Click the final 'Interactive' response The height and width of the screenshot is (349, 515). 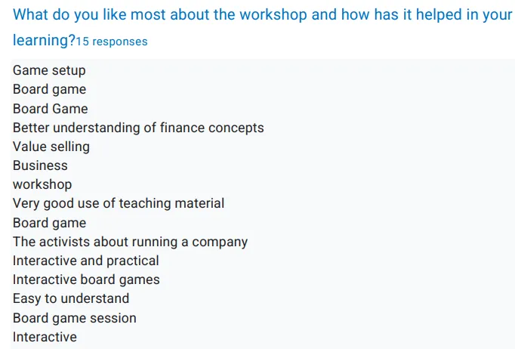(x=45, y=337)
